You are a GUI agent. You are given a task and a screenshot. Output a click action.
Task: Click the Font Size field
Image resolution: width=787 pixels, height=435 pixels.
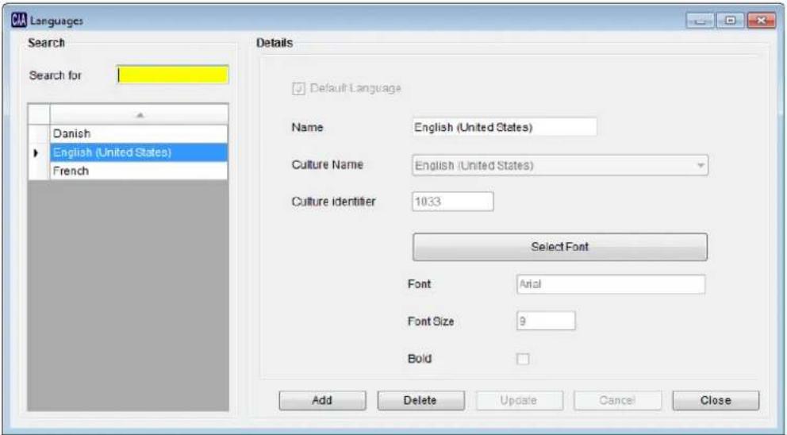(x=546, y=321)
